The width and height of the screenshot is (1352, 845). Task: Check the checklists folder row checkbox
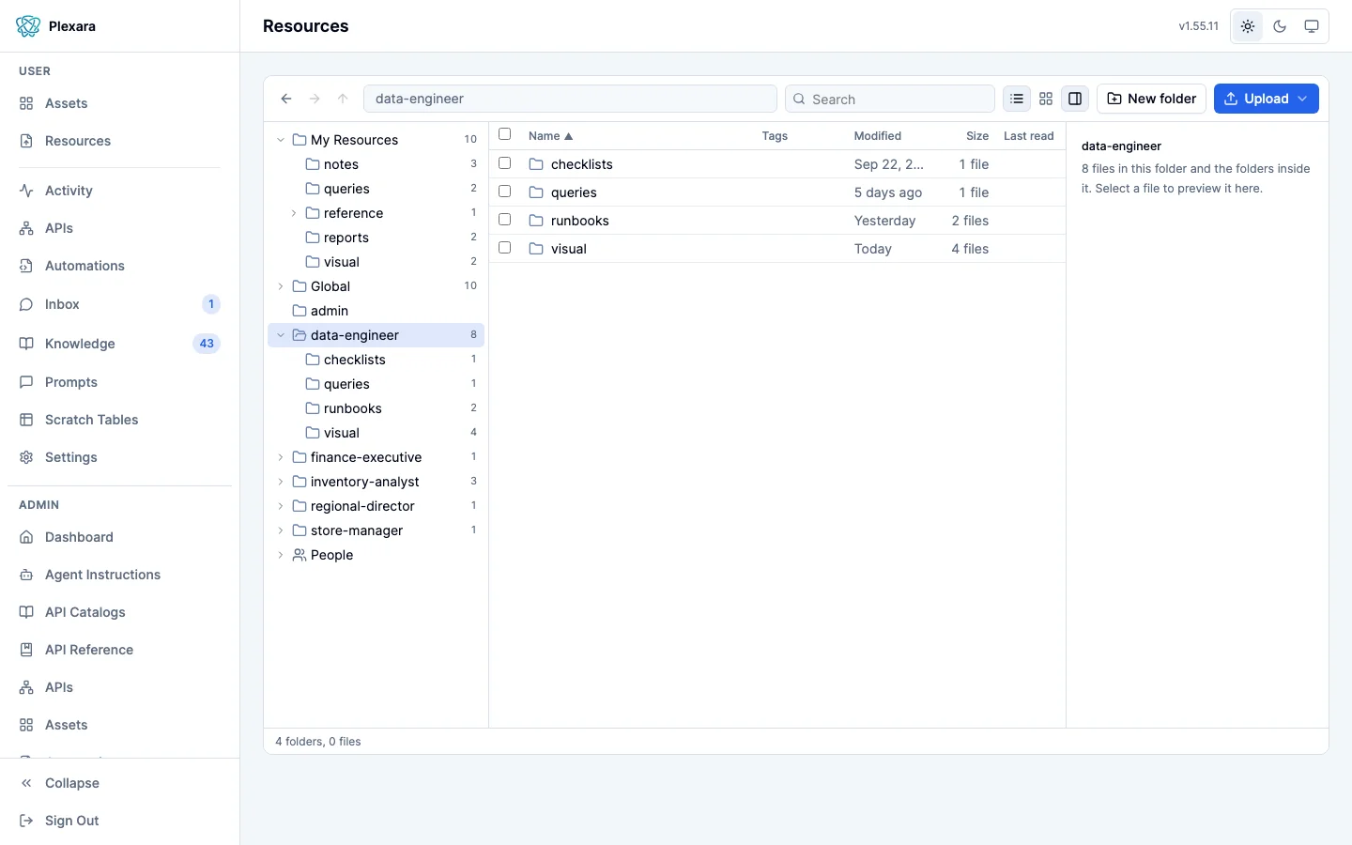pyautogui.click(x=505, y=163)
